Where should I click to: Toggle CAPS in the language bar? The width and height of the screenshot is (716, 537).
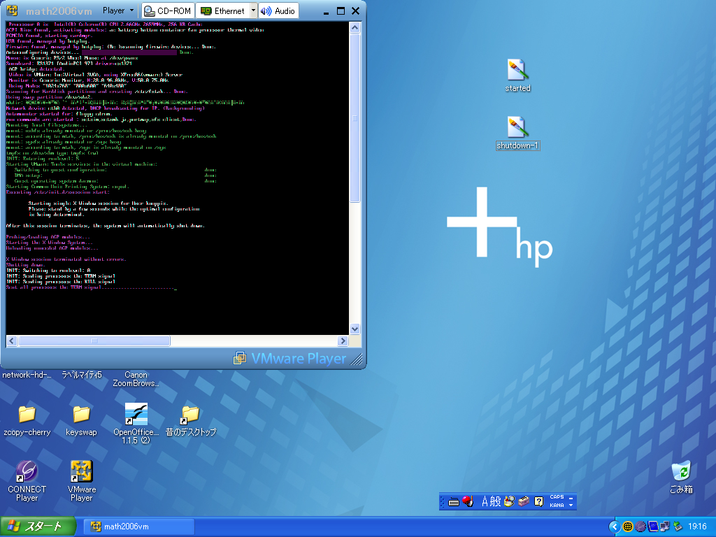click(557, 497)
